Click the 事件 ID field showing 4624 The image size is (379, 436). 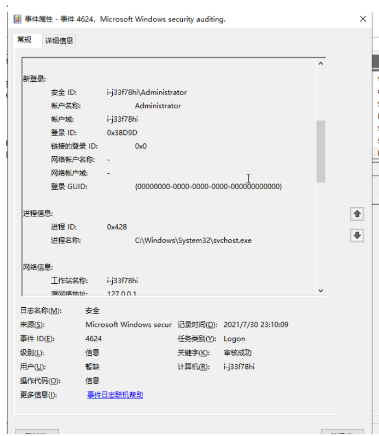(94, 339)
